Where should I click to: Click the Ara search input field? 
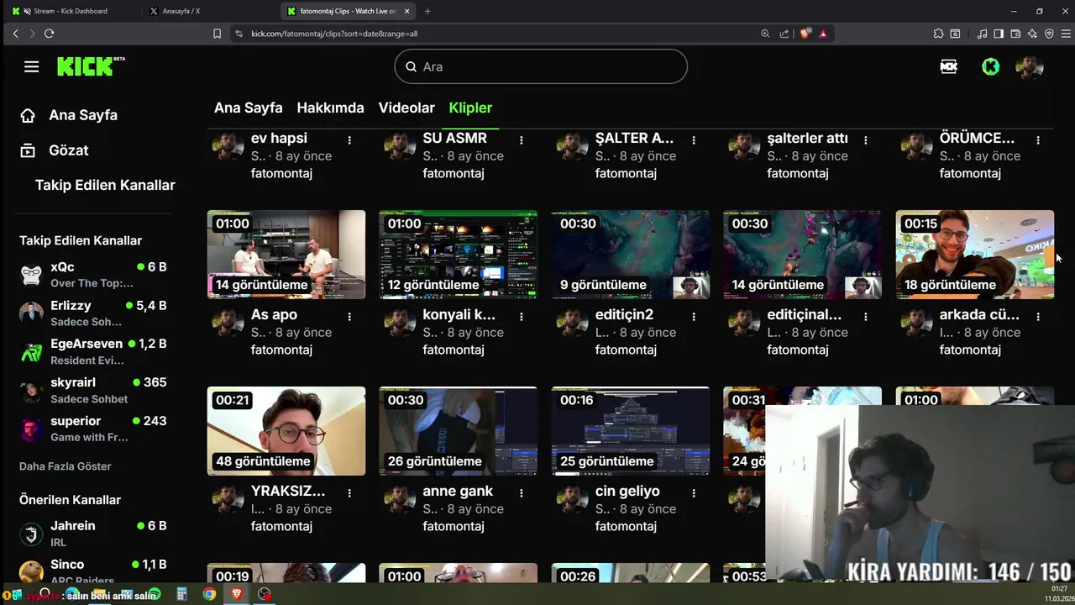pyautogui.click(x=541, y=66)
